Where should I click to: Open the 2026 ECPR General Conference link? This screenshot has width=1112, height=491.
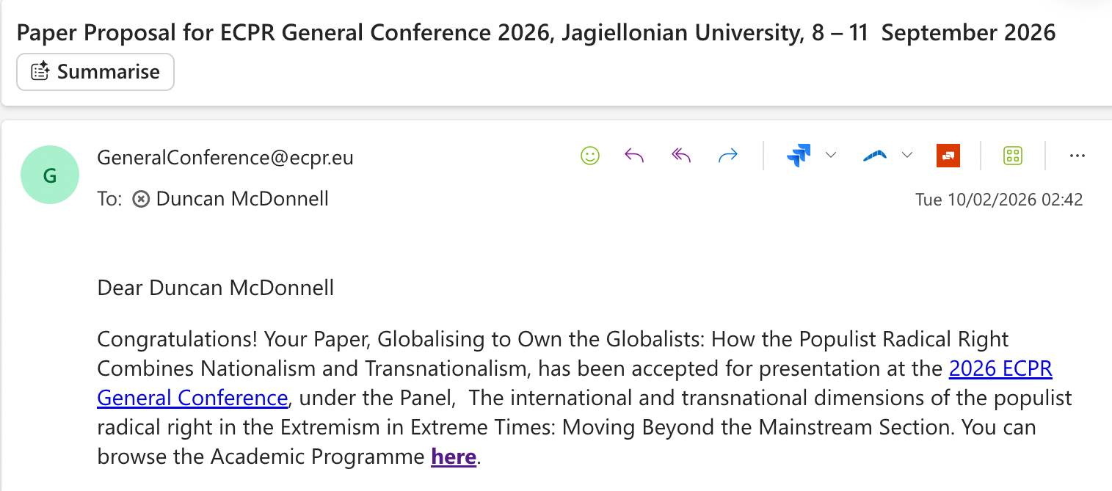(1000, 368)
